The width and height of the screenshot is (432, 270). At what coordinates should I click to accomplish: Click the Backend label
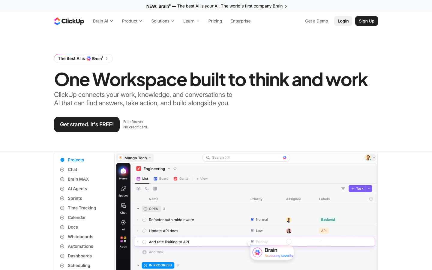point(328,220)
